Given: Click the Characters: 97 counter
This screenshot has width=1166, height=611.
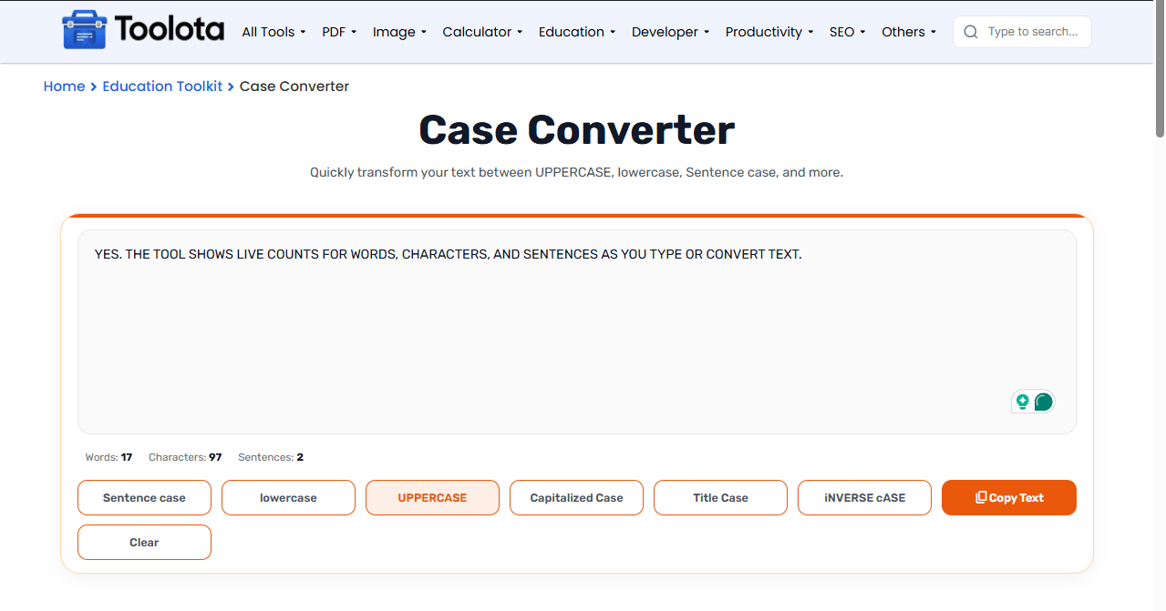Looking at the screenshot, I should click(185, 457).
